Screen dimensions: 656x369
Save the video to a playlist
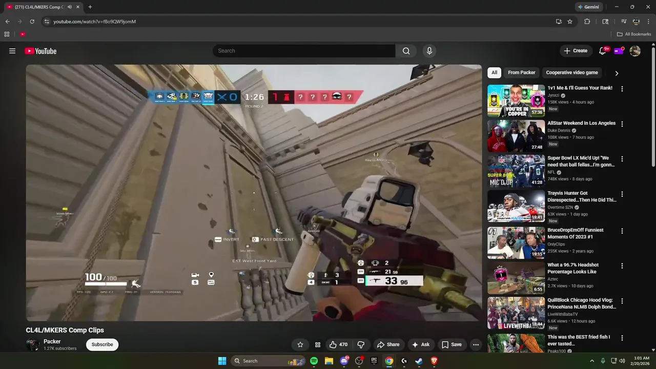coord(452,344)
